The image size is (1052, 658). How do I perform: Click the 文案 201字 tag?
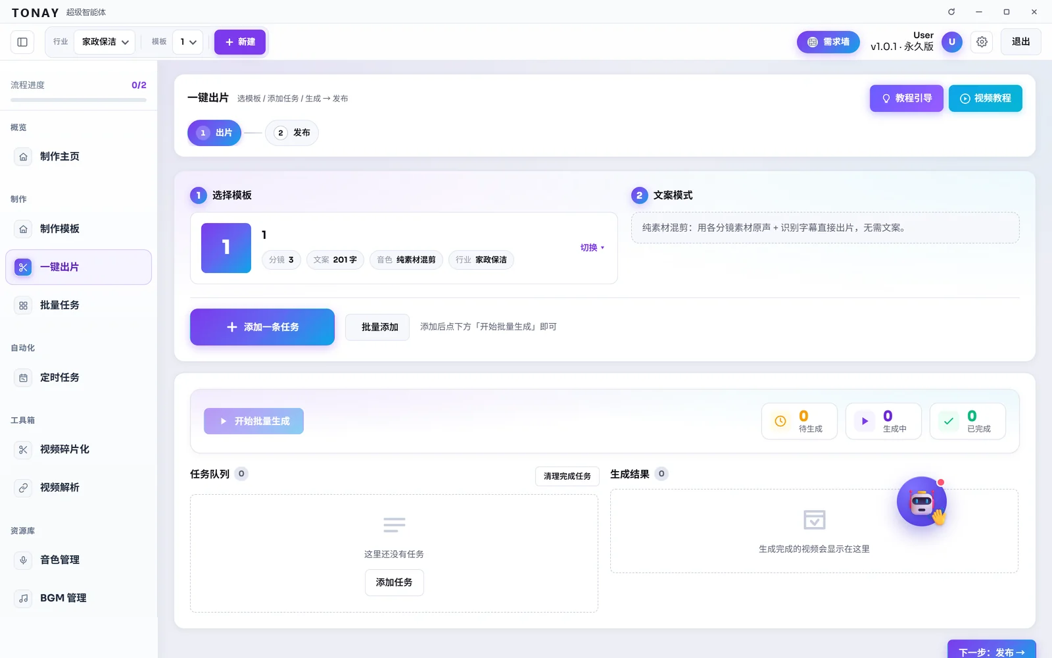(x=335, y=260)
